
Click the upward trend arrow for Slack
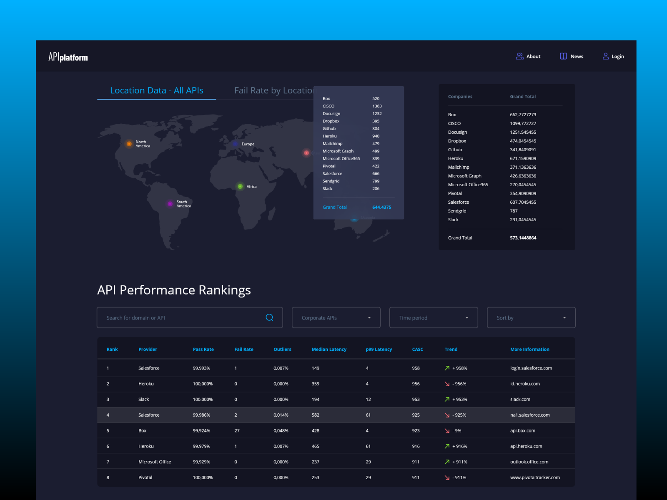447,399
